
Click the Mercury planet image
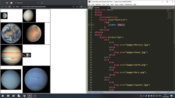pyautogui.click(x=4, y=16)
